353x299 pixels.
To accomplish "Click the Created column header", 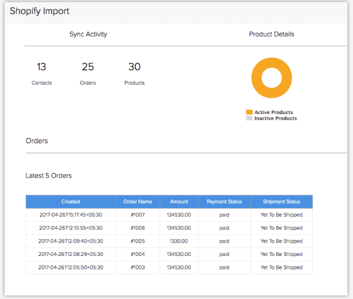I will click(x=71, y=201).
